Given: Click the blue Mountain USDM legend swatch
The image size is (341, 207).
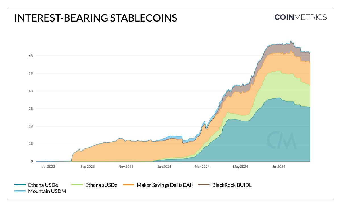Looking at the screenshot, I should pos(20,191).
